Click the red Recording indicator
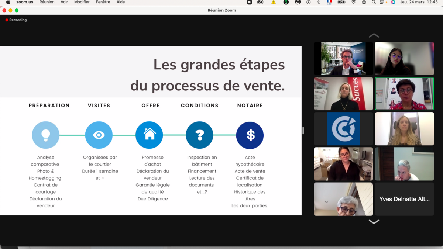 coord(16,20)
